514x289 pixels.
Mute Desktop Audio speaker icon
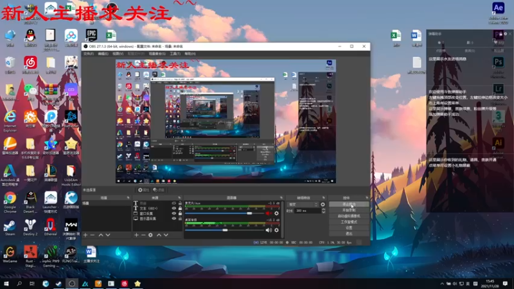pos(269,231)
